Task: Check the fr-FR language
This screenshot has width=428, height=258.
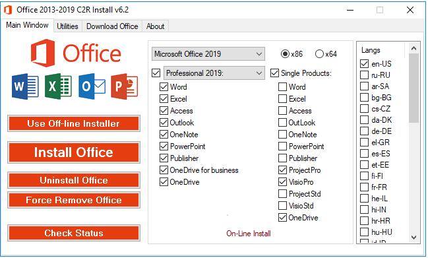Action: point(365,187)
